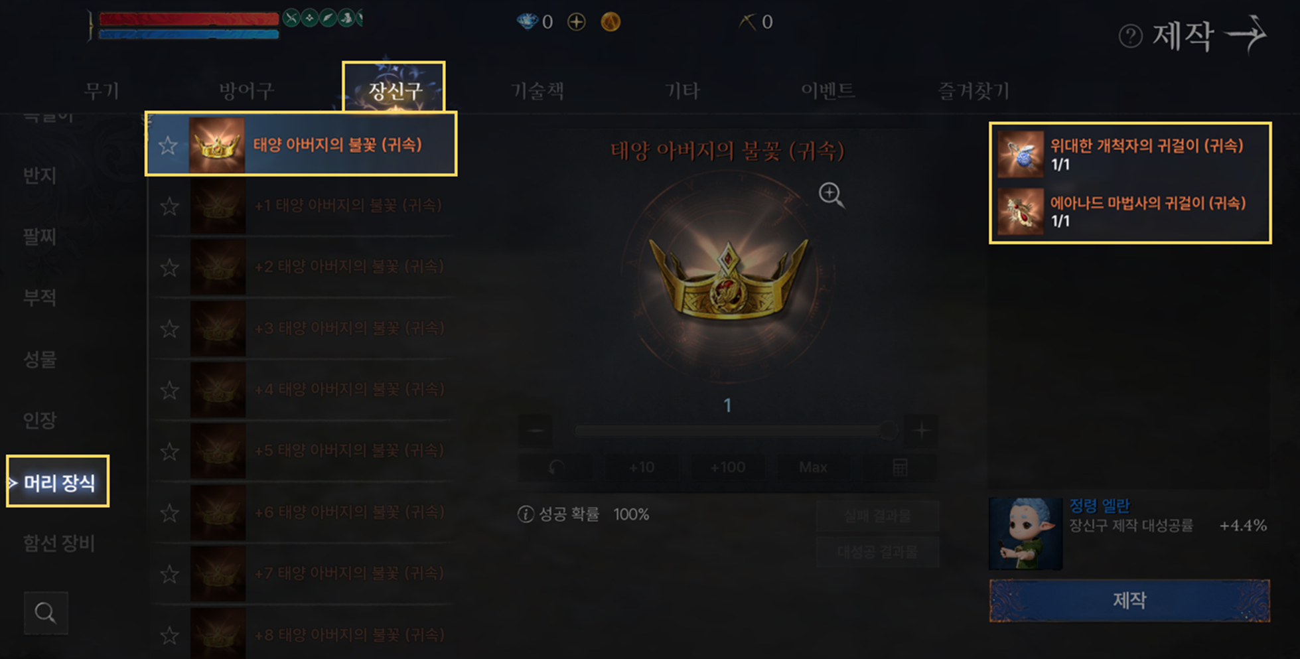Click the Max quantity button
The height and width of the screenshot is (659, 1300).
(x=813, y=467)
